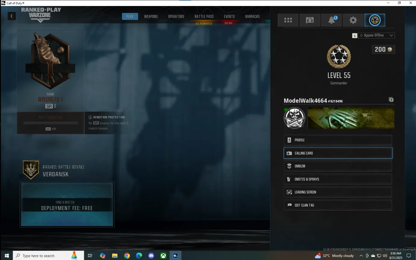Click the 200 COD Points balance
This screenshot has width=416, height=260.
[x=383, y=49]
